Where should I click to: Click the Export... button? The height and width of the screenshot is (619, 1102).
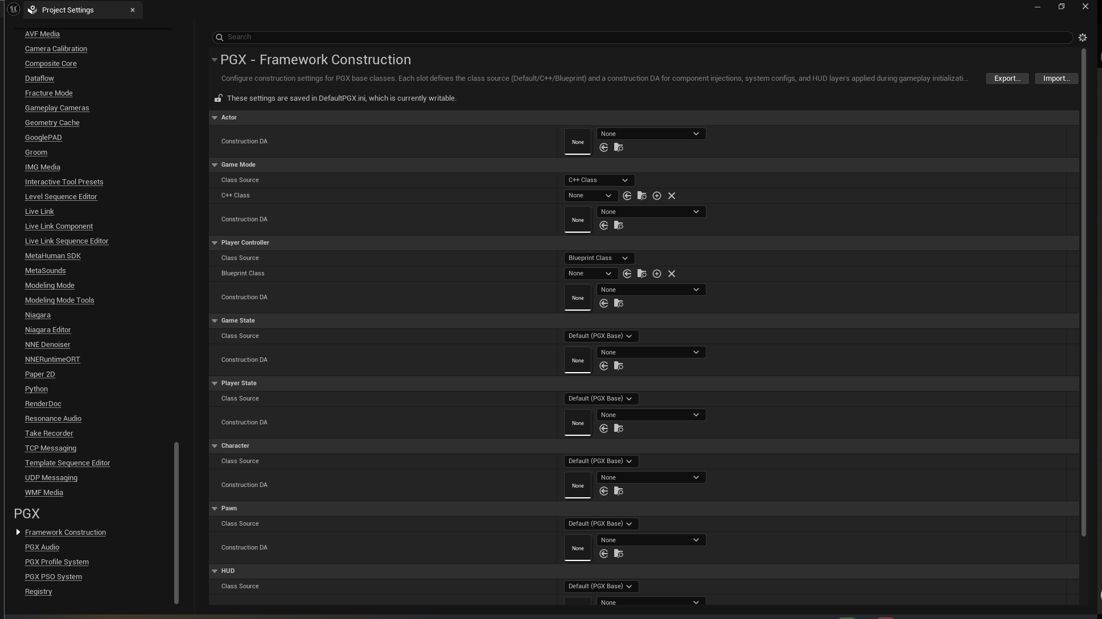point(1007,79)
